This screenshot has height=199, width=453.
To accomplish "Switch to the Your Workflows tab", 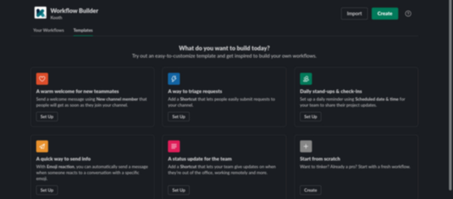I will click(x=49, y=30).
